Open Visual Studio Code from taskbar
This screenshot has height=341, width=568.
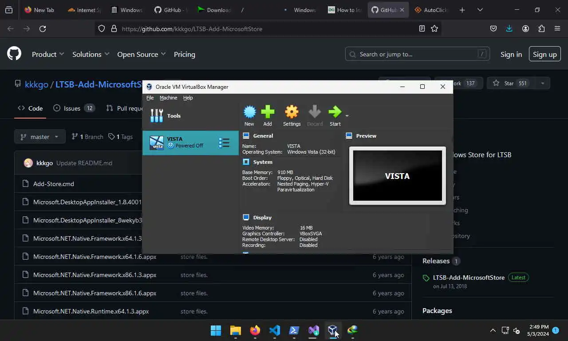pyautogui.click(x=274, y=330)
